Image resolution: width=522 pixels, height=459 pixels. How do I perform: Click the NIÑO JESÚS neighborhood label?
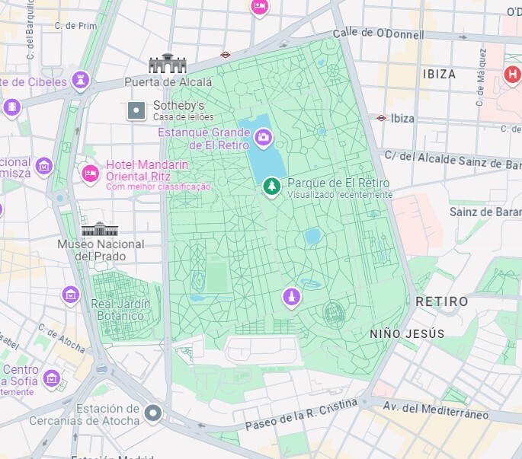407,333
